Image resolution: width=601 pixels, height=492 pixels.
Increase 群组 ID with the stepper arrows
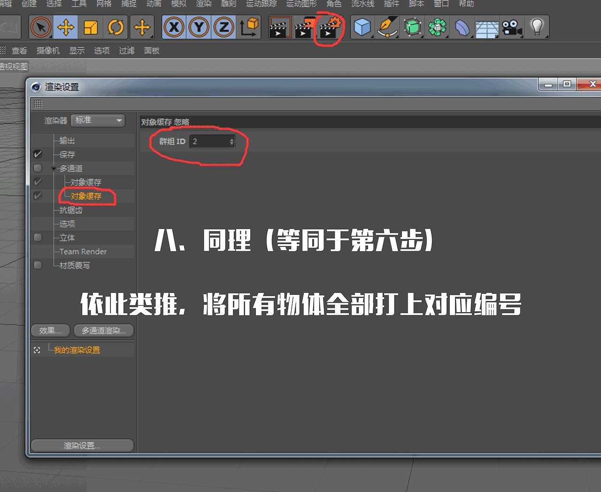click(231, 139)
